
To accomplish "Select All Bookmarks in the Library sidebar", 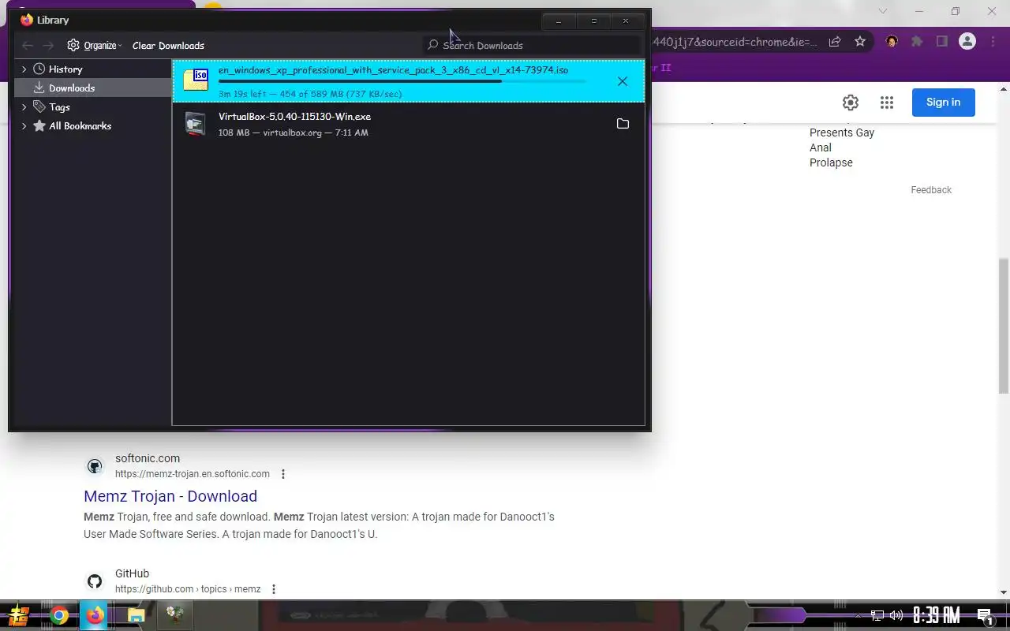I will point(80,126).
